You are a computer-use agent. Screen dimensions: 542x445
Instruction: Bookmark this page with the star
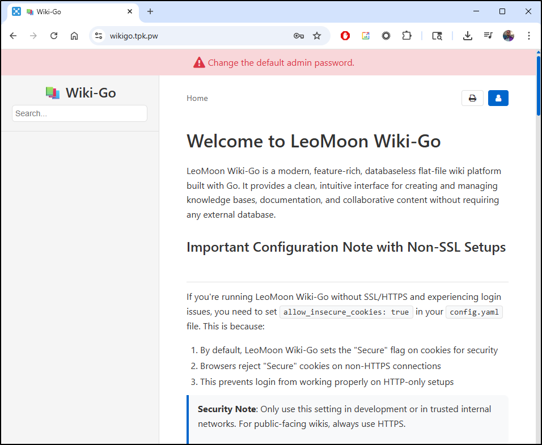pyautogui.click(x=317, y=36)
